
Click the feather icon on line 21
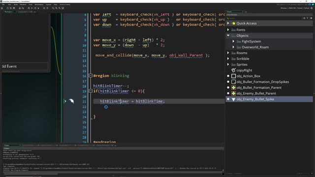tap(71, 101)
